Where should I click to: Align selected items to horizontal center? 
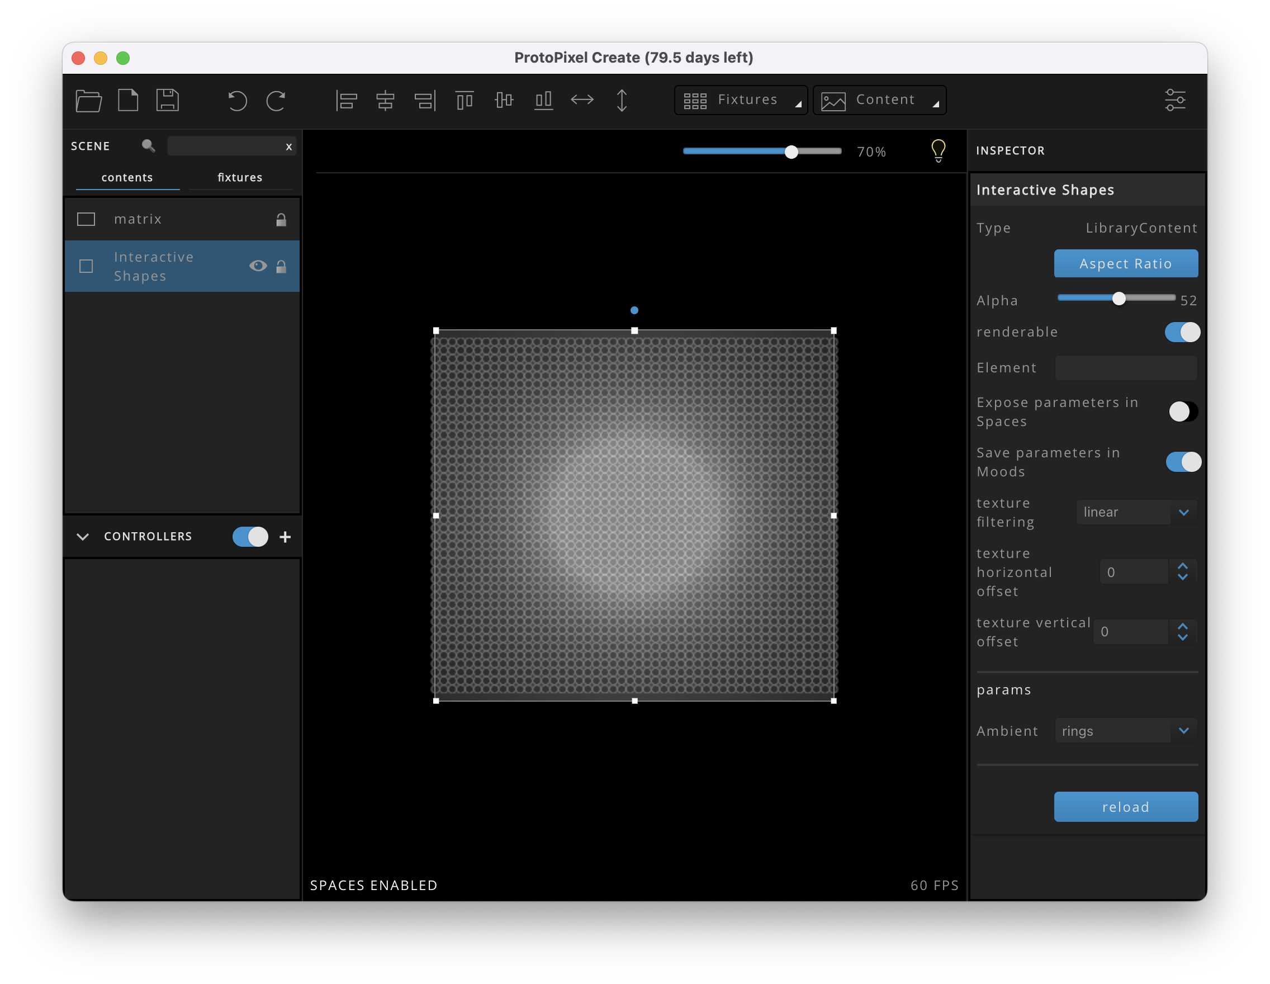point(386,101)
